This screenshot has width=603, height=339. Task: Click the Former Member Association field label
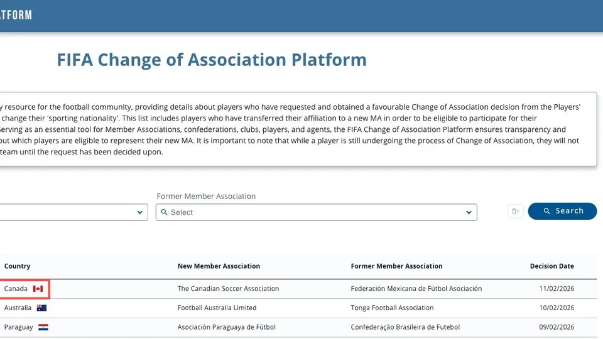click(x=206, y=196)
